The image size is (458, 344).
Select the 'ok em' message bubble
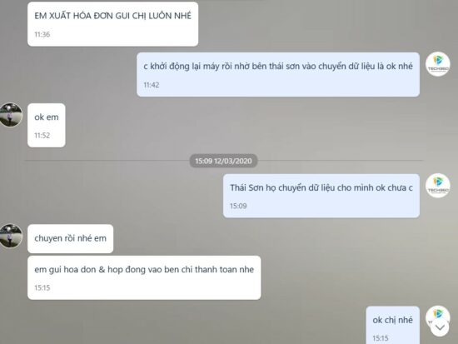pos(47,125)
